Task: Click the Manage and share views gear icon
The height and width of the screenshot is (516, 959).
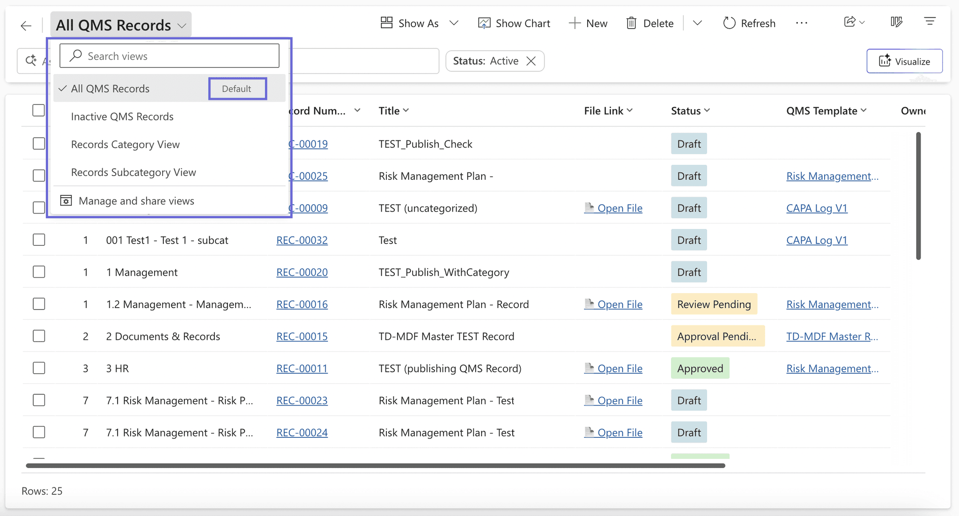Action: [x=66, y=201]
